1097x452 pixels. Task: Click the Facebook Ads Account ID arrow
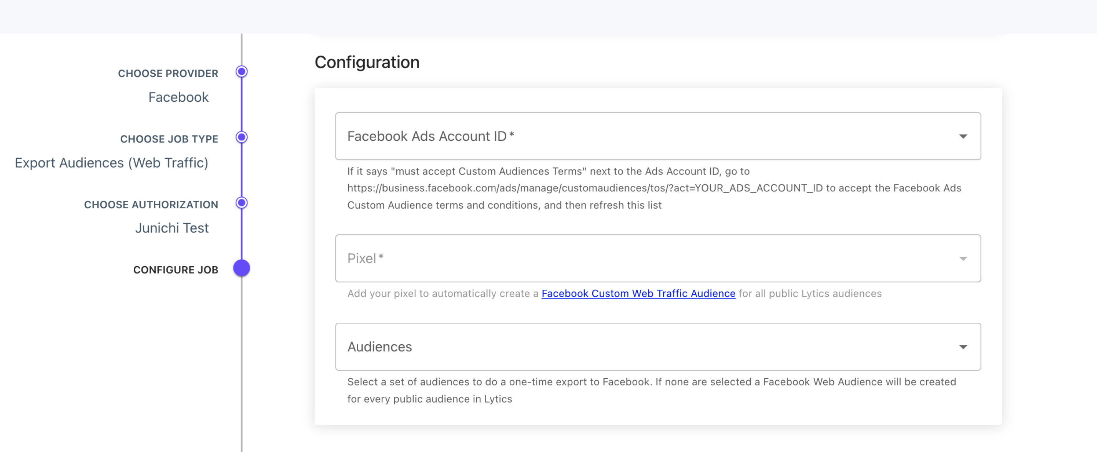click(x=963, y=137)
